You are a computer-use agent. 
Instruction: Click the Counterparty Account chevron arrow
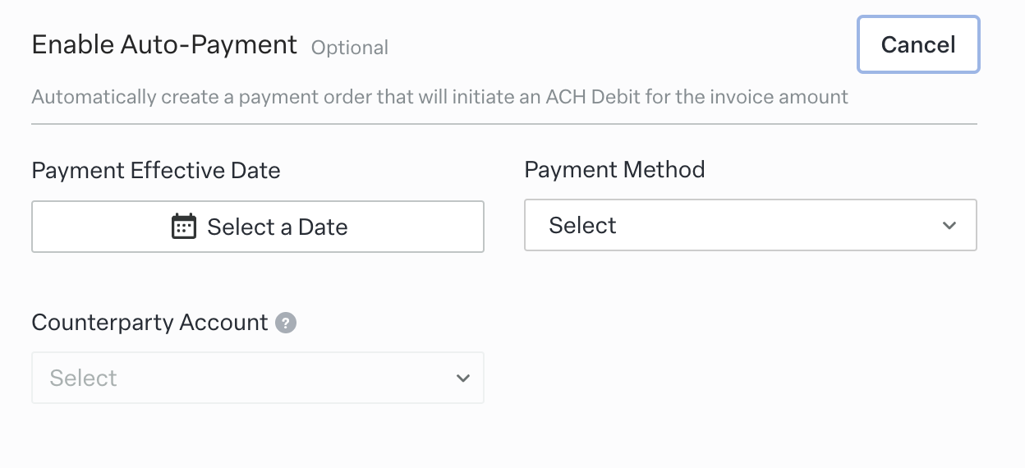click(x=463, y=378)
